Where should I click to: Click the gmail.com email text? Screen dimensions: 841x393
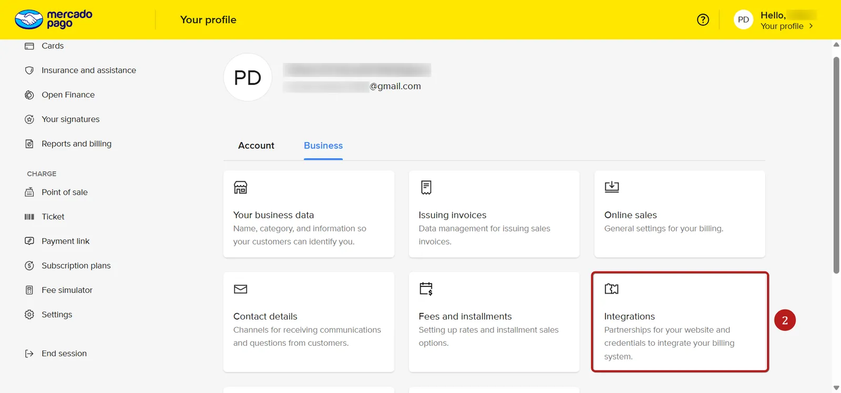[395, 86]
